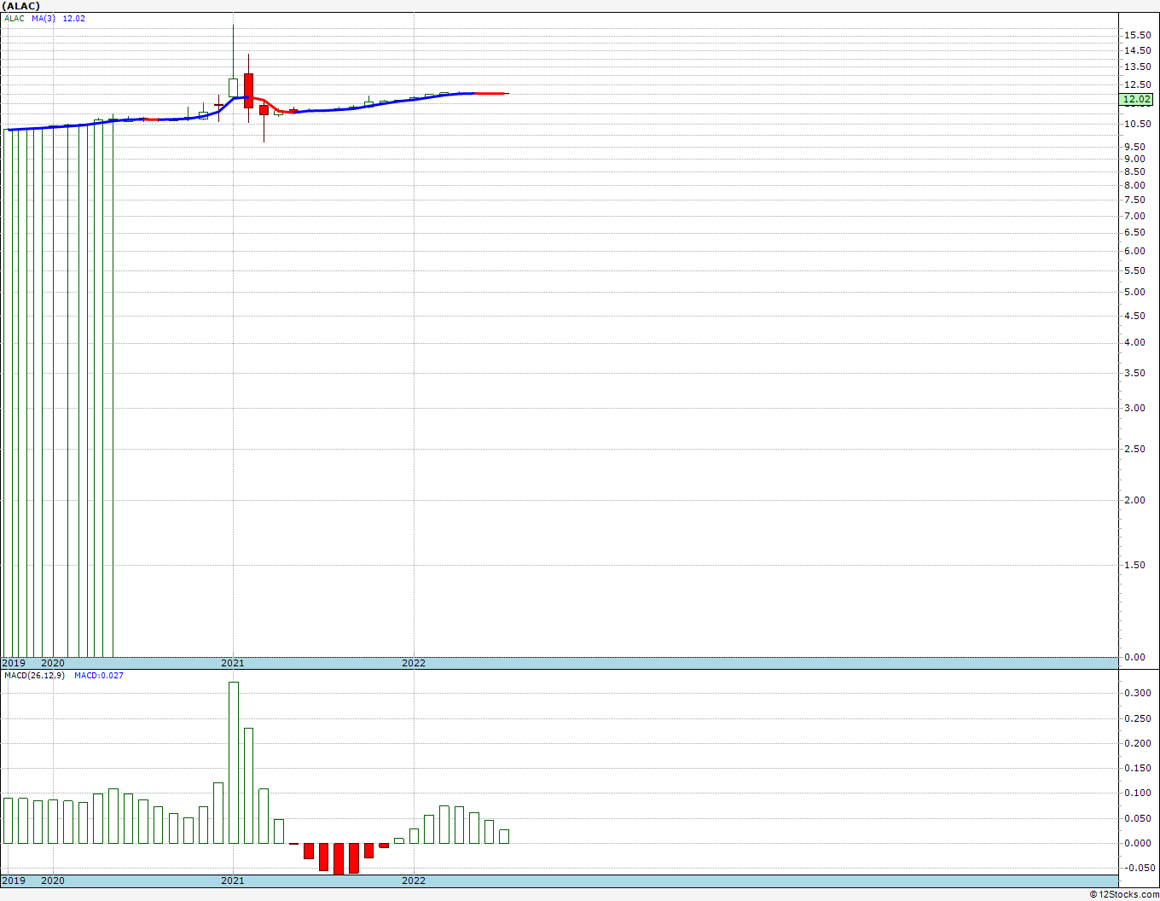Click the 7.50 price axis label
Viewport: 1160px width, 901px height.
(x=1134, y=200)
